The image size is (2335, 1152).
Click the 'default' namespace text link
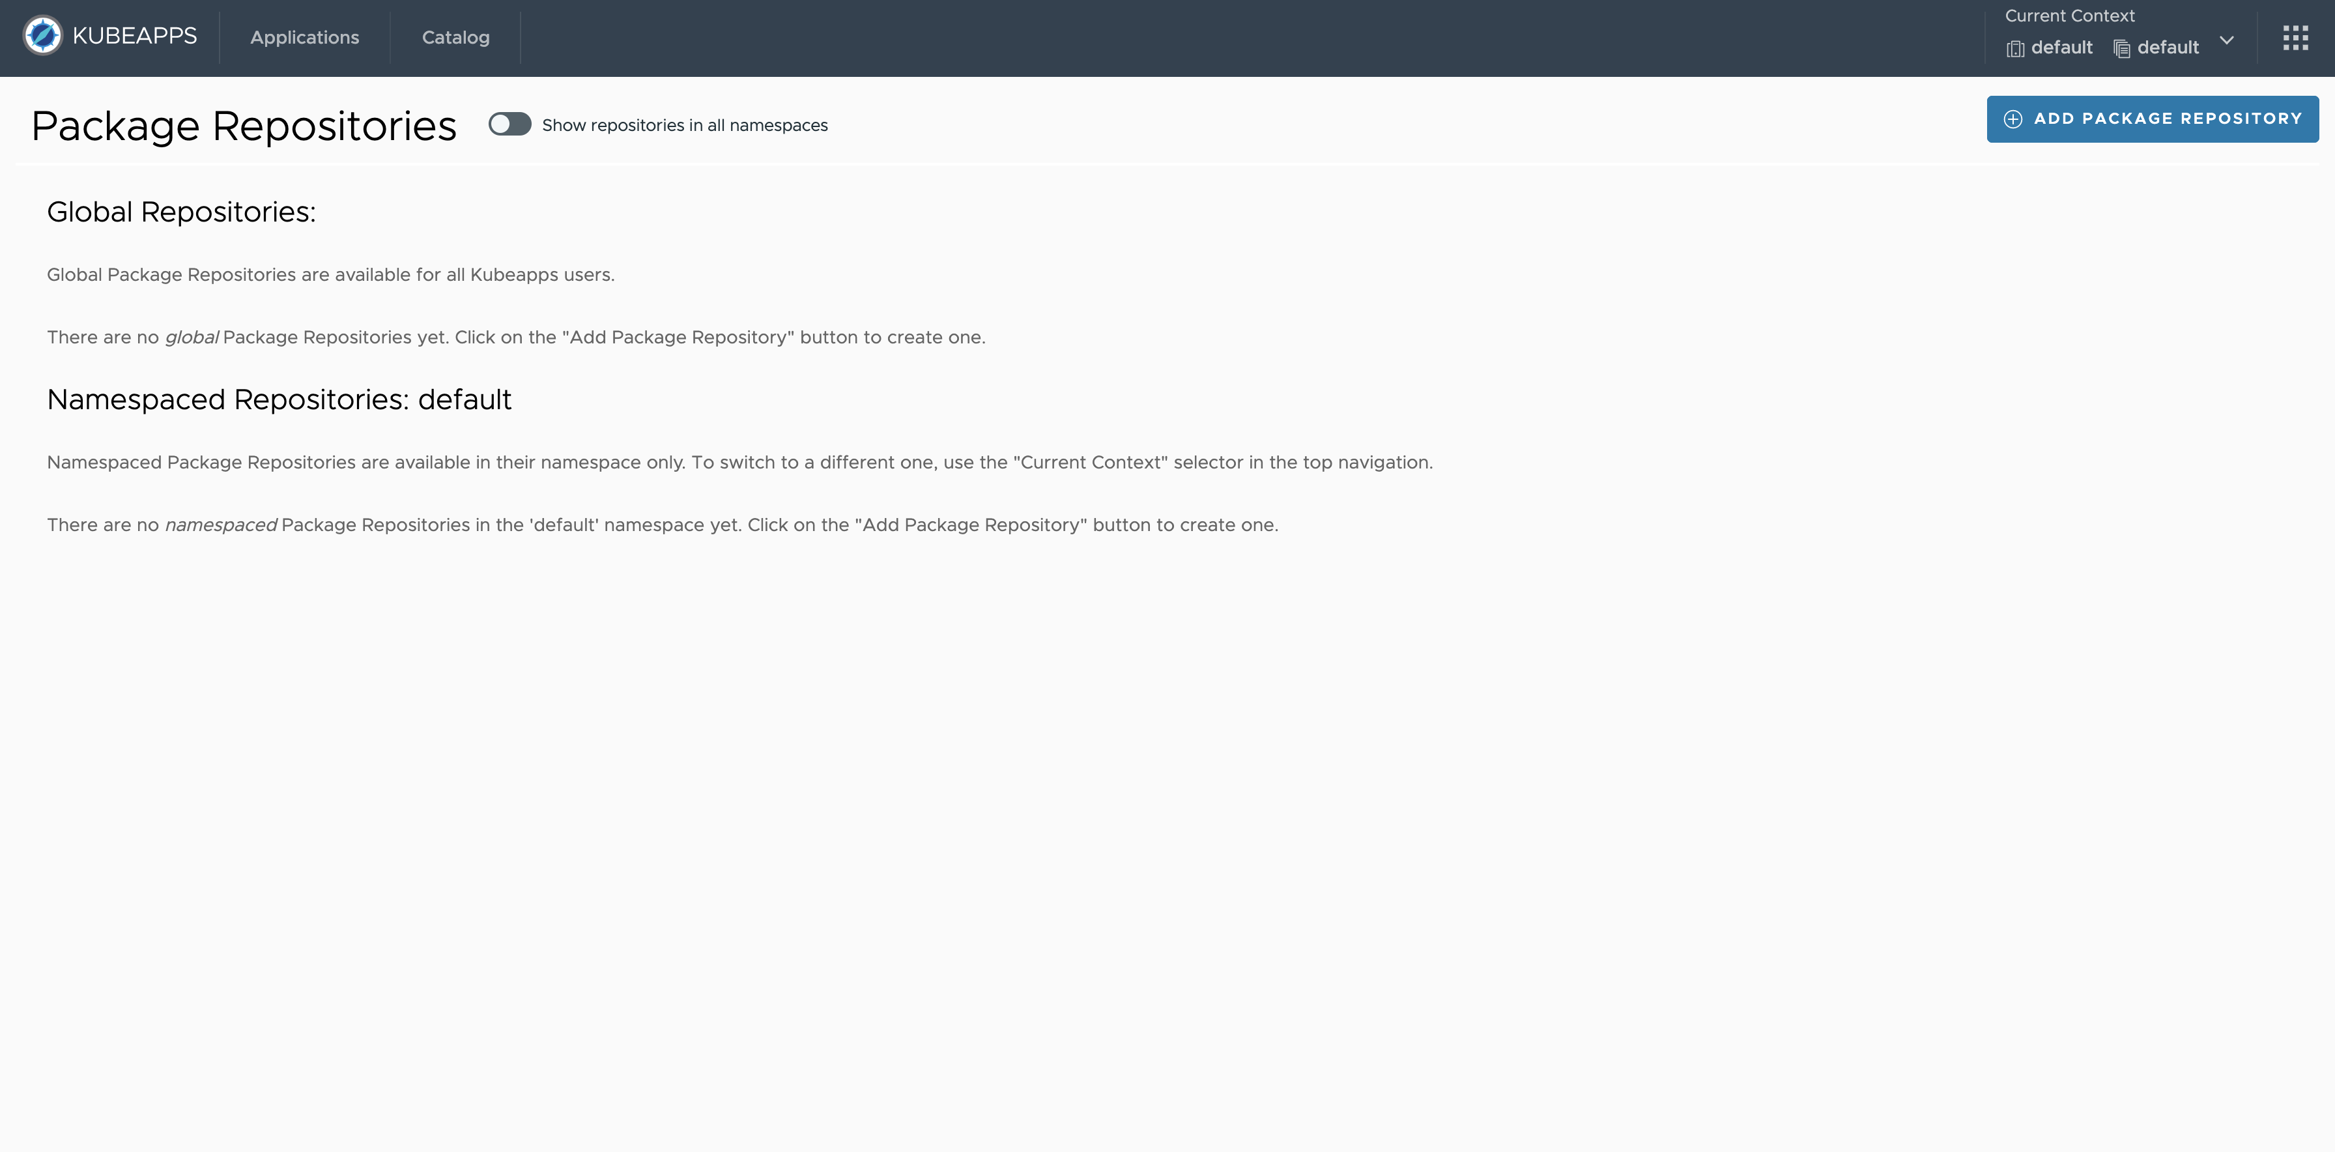(x=2168, y=48)
